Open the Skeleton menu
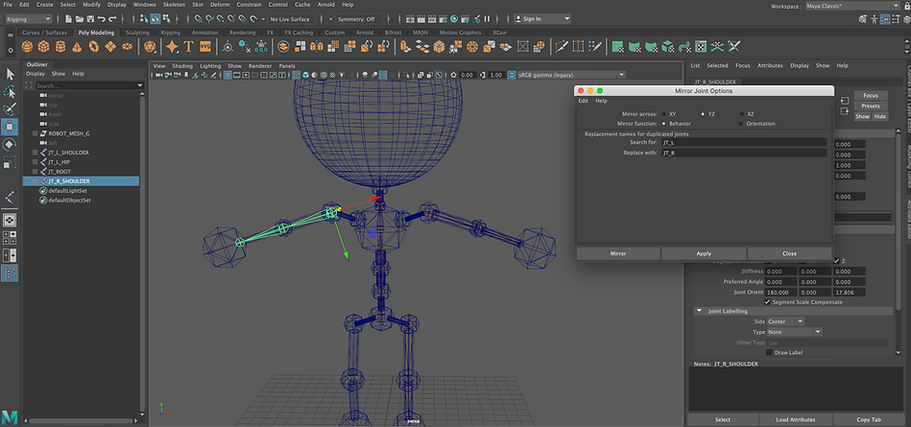 tap(174, 4)
